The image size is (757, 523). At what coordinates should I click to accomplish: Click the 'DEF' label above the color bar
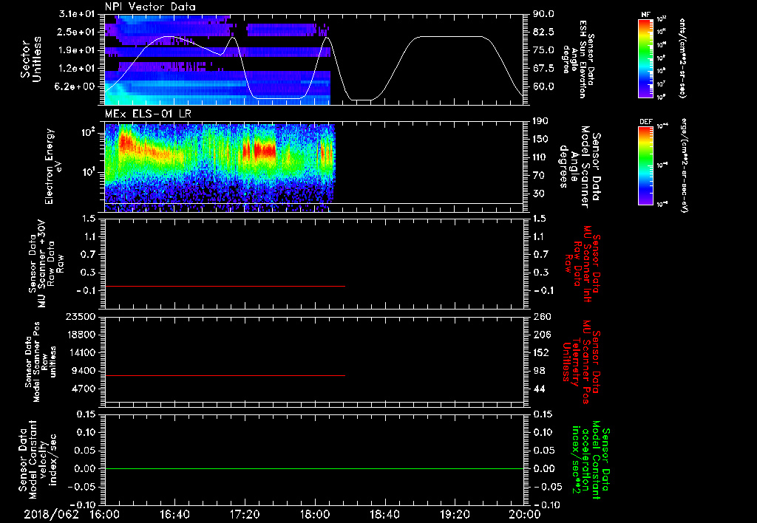pyautogui.click(x=646, y=122)
